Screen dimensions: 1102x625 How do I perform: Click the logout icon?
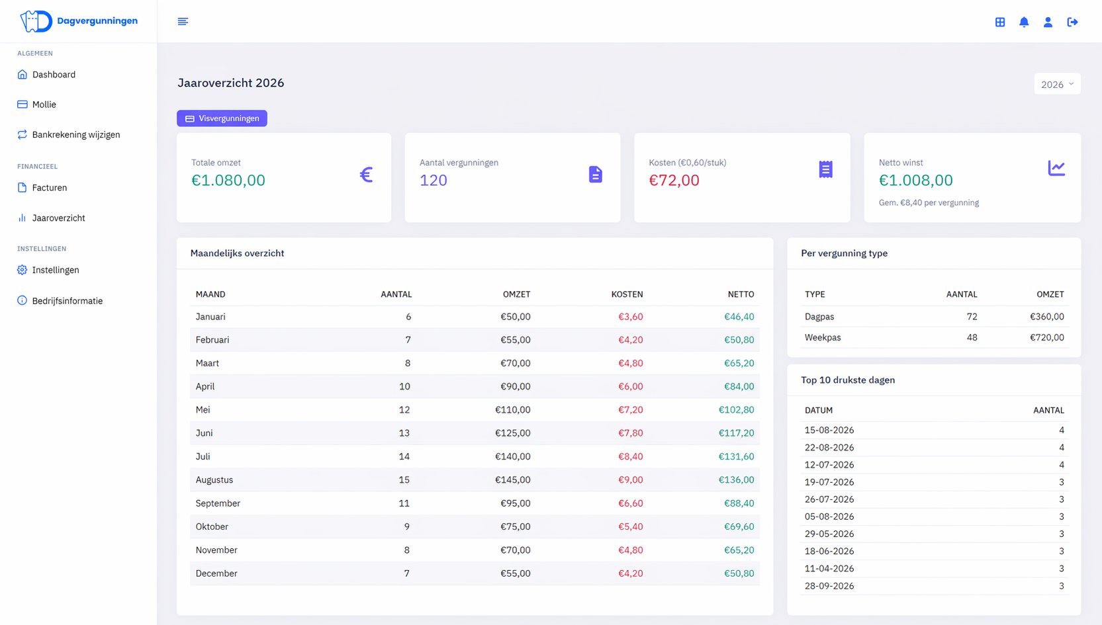[x=1073, y=22]
